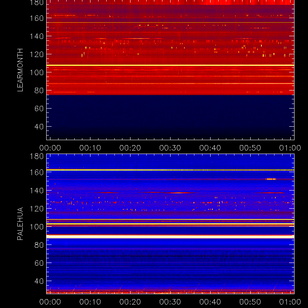Pick the 40 tick on the Palehua axis
The image size is (308, 308).
coord(39,281)
